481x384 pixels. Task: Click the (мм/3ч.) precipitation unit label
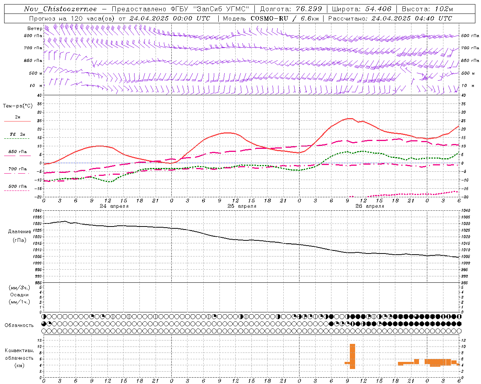pos(20,288)
